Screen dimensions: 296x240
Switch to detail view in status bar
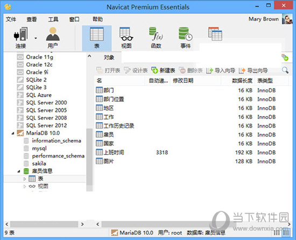(x=286, y=233)
